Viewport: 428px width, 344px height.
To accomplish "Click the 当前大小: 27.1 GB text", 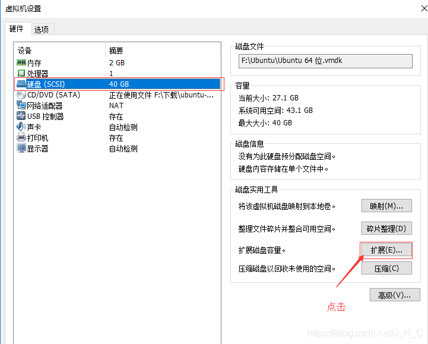I will tap(268, 98).
